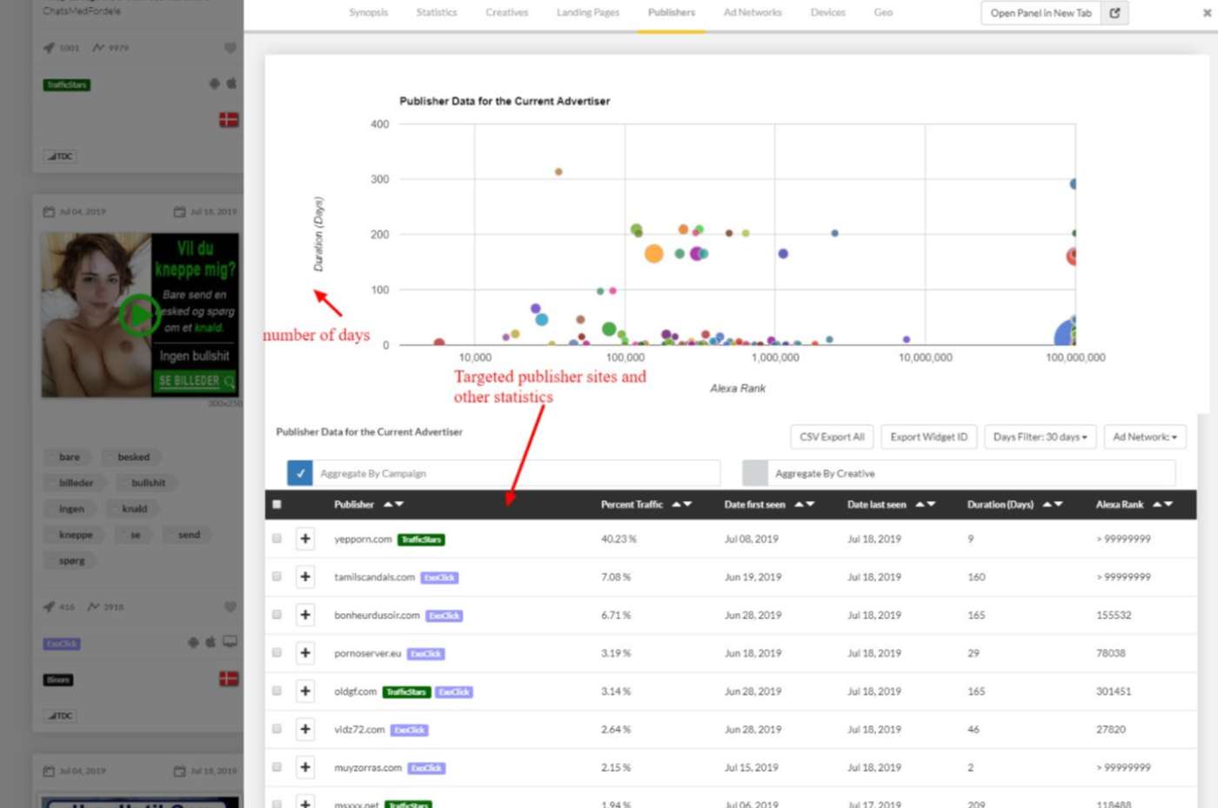Viewport: 1218px width, 808px height.
Task: Click the ExoClick badge beside bonheurdusoir.com
Action: pos(444,616)
